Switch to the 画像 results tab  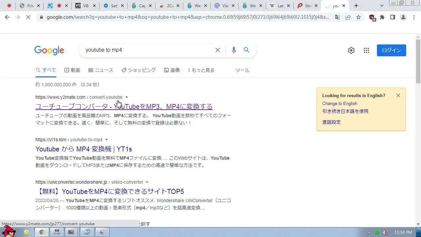tap(172, 70)
